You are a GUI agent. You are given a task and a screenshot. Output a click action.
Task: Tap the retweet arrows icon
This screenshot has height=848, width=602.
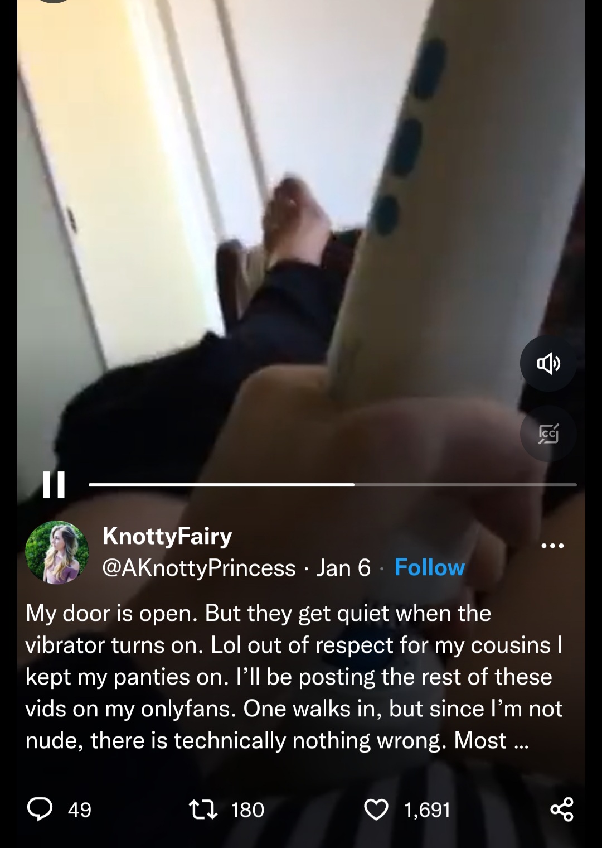pyautogui.click(x=202, y=810)
